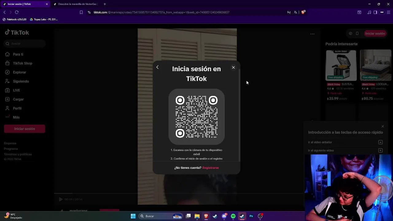Click the TikTok coins icon in header
Viewport: 393px width, 221px height.
click(351, 33)
